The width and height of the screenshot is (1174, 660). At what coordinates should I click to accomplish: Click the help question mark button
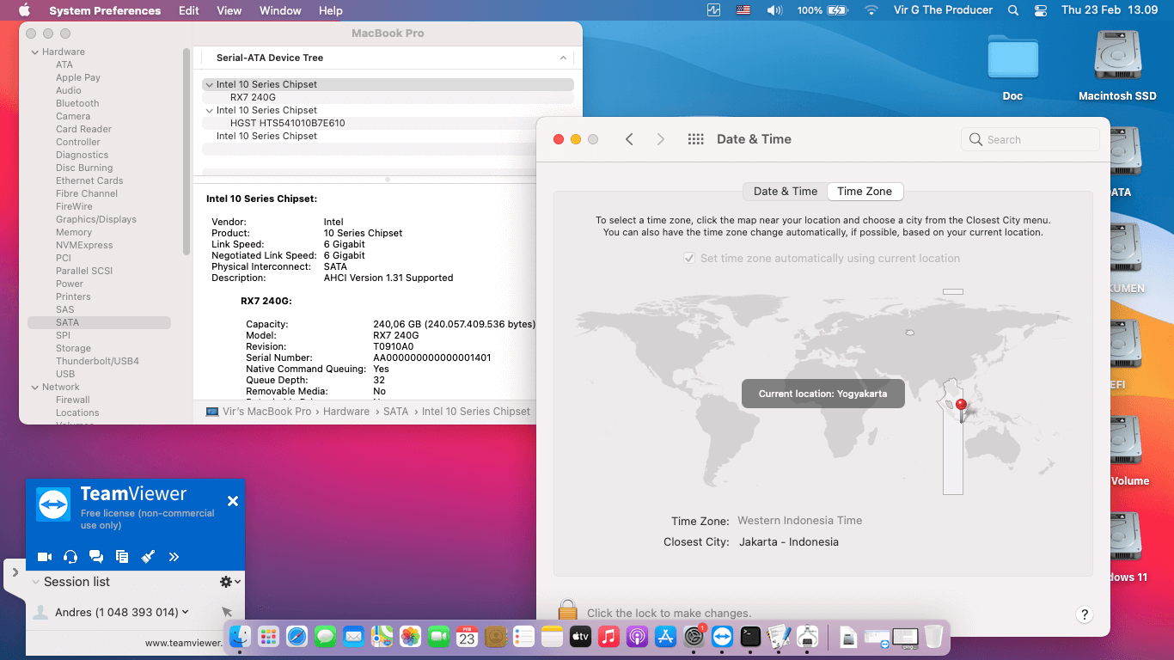tap(1085, 614)
